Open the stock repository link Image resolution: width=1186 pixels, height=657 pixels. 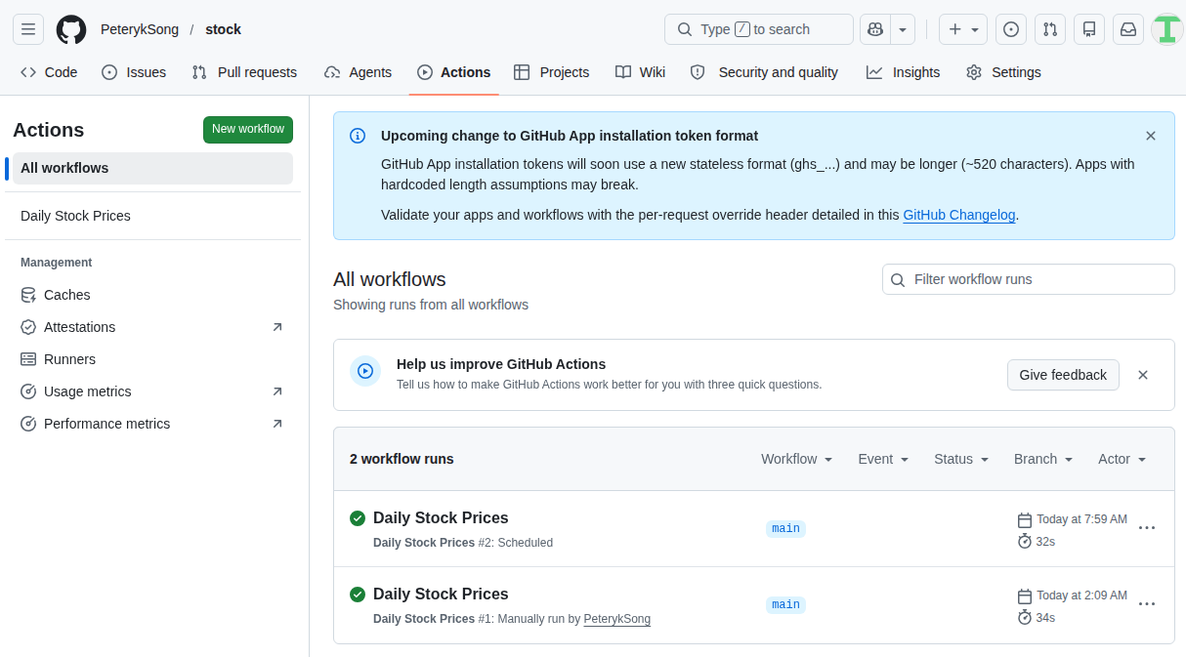coord(223,29)
